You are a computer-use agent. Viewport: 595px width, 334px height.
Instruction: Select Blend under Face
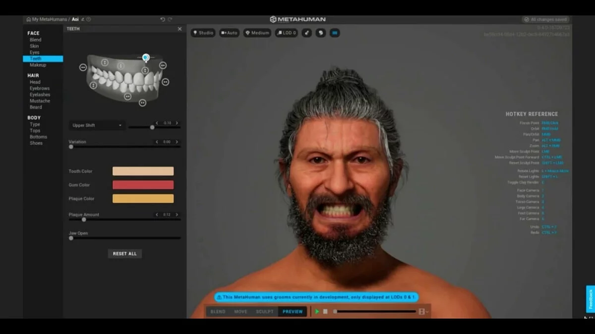tap(36, 40)
